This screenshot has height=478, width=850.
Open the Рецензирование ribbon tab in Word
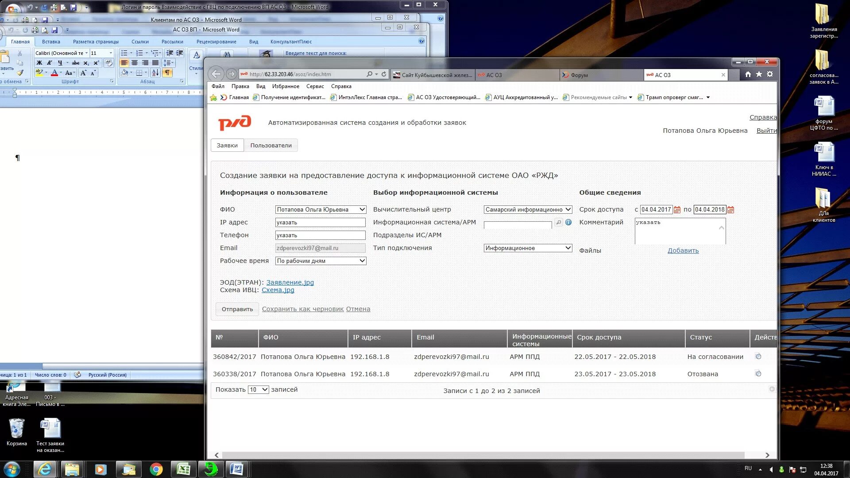pos(216,42)
